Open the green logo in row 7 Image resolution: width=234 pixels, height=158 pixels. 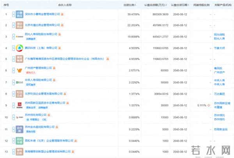pyautogui.click(x=19, y=82)
